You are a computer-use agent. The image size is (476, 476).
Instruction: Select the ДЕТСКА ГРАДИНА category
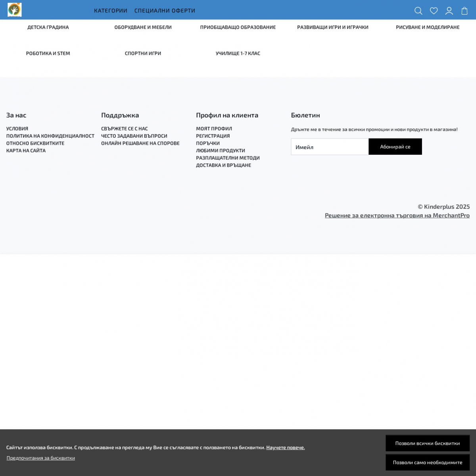click(48, 27)
